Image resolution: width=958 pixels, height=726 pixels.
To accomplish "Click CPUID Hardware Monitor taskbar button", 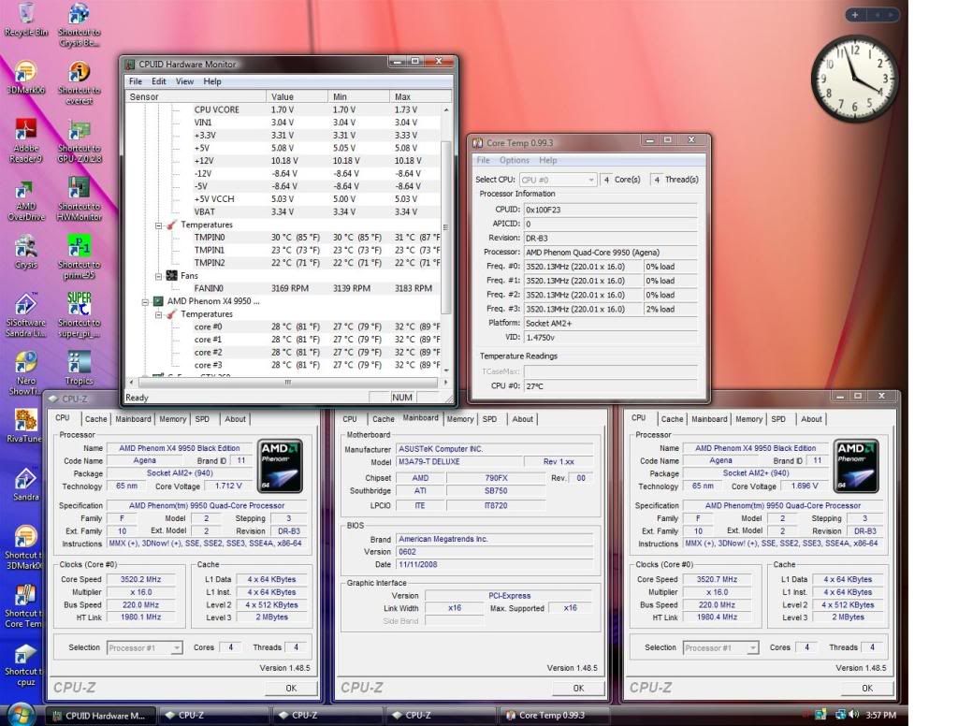I will 101,715.
